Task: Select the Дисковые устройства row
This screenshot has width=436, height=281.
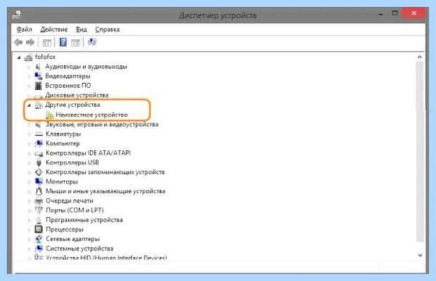Action: pos(77,95)
